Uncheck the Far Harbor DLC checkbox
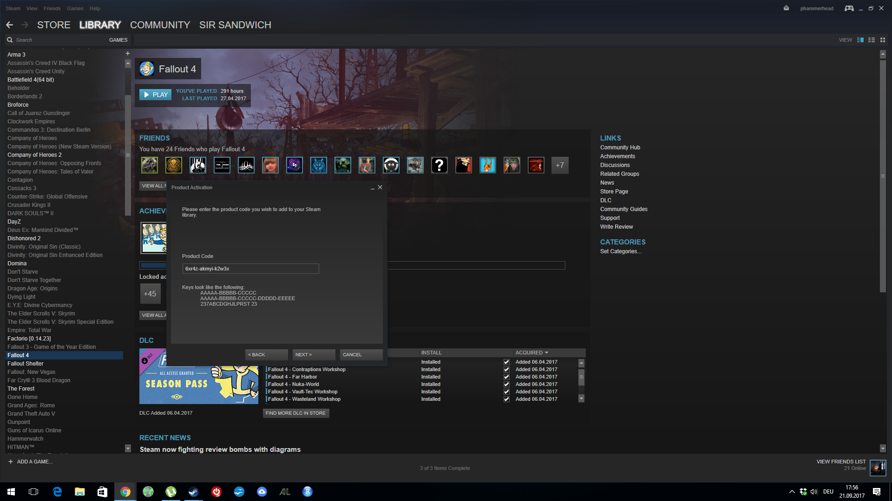 (506, 377)
